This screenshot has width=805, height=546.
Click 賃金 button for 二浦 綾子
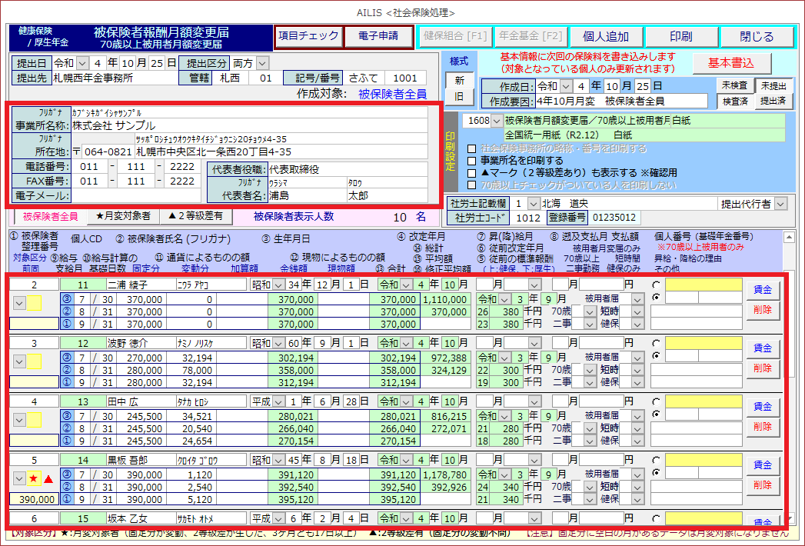(762, 289)
